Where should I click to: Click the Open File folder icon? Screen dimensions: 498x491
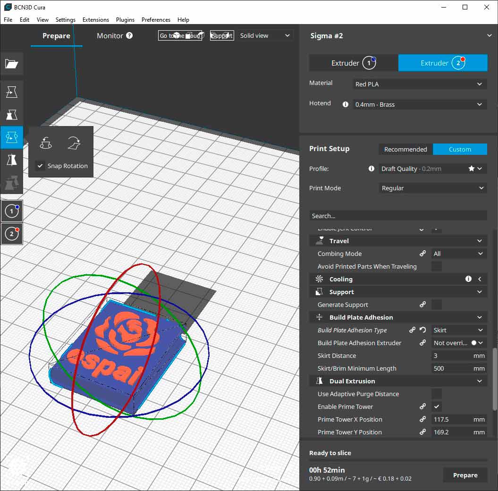tap(12, 64)
